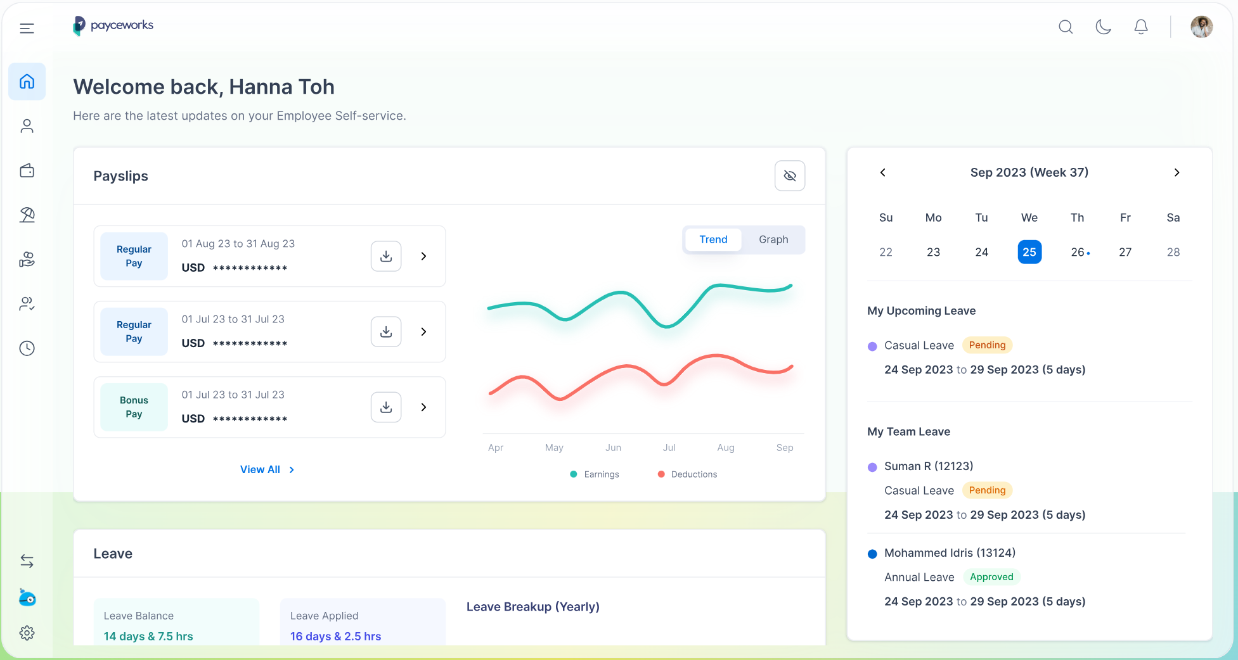Select date 26 in calendar
The image size is (1238, 660).
pyautogui.click(x=1078, y=252)
